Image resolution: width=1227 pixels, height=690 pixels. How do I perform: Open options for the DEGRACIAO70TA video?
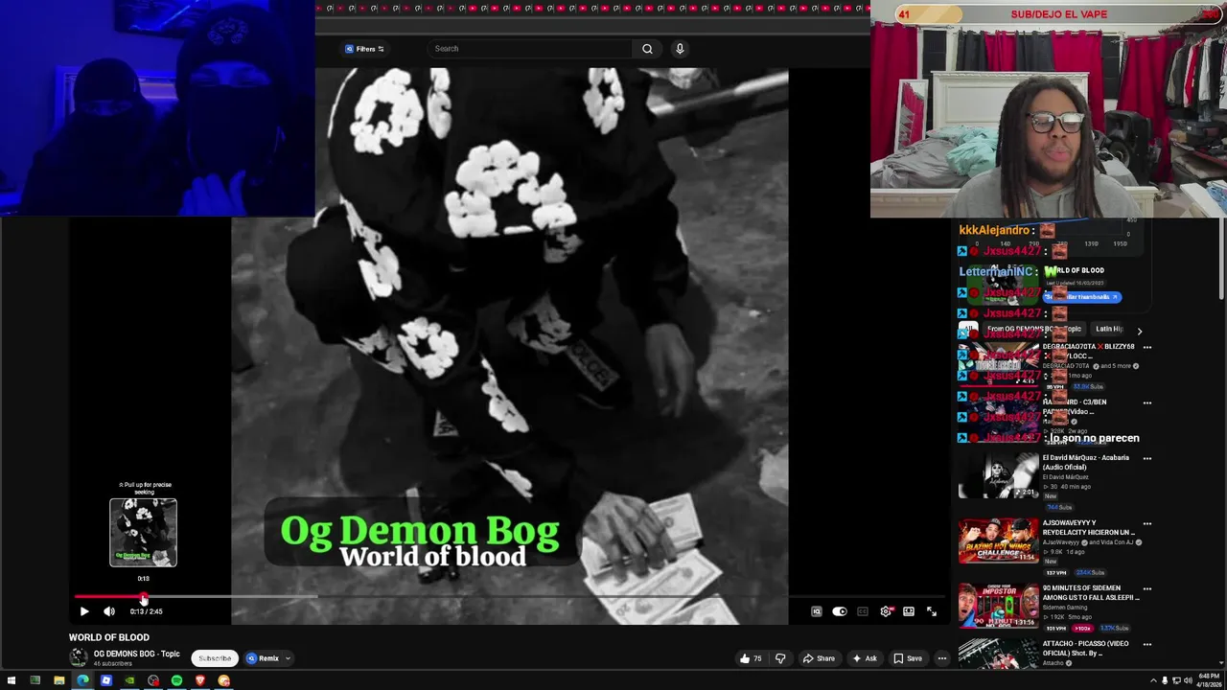pyautogui.click(x=1147, y=347)
